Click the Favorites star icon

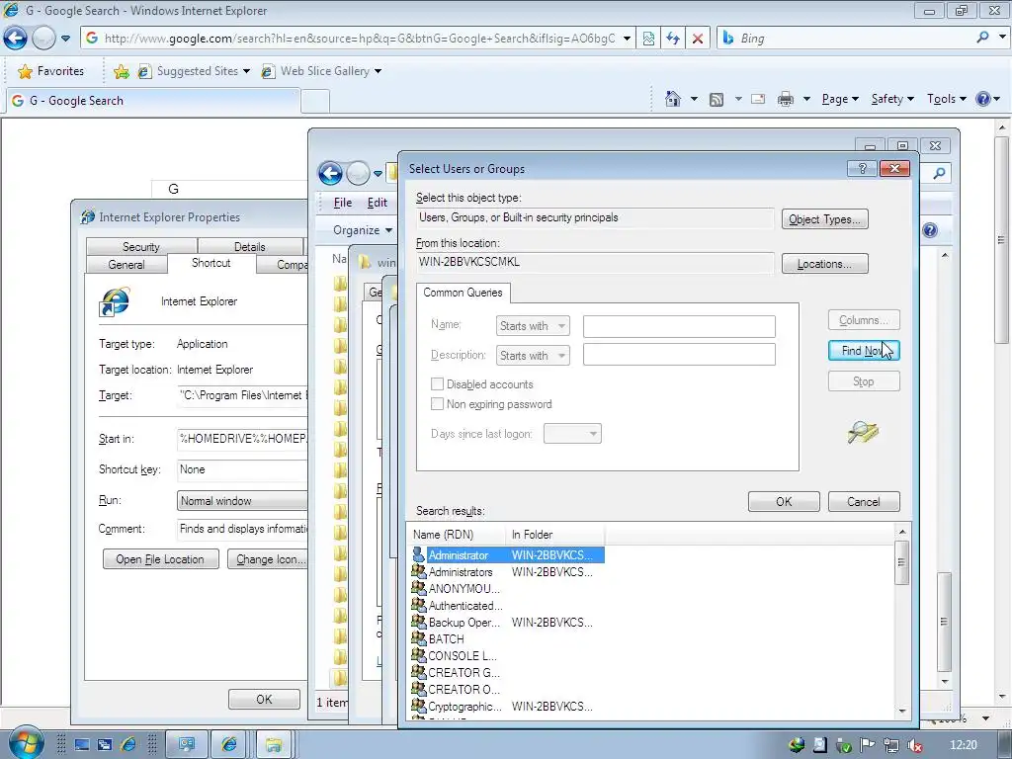click(25, 71)
